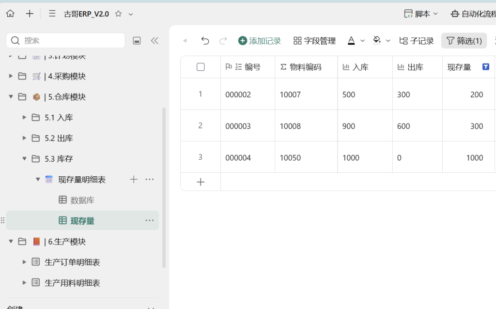Open 自动化流程 from top bar
The image size is (496, 309).
pos(473,14)
